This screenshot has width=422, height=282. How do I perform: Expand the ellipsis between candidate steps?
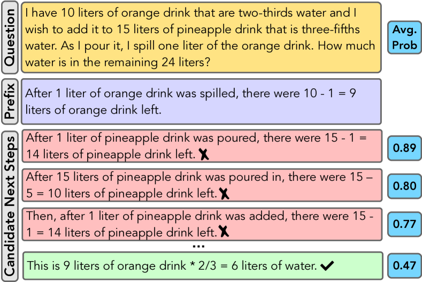(198, 246)
